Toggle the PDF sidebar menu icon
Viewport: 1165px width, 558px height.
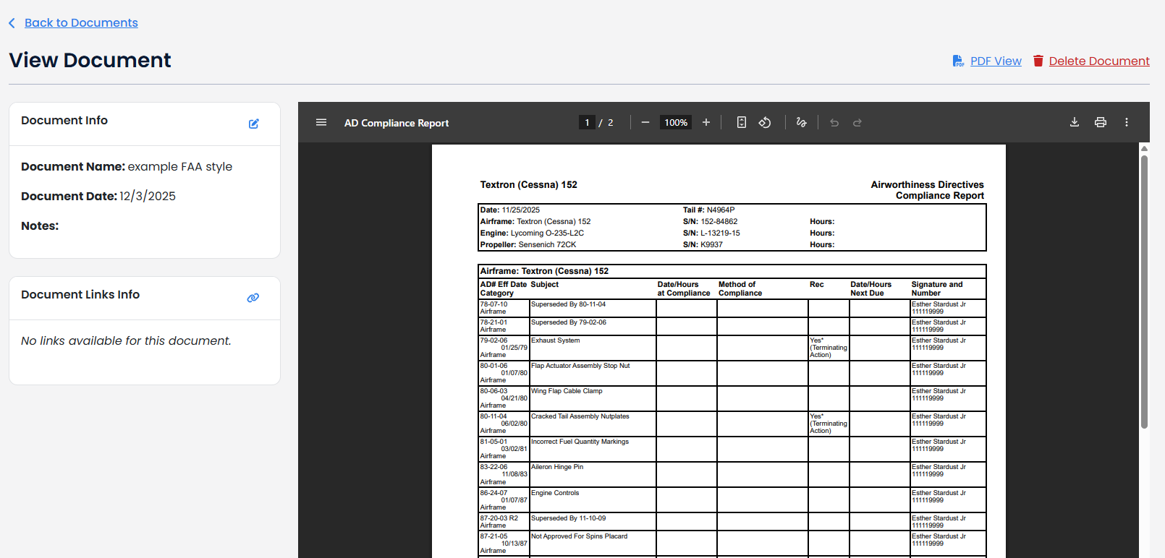coord(321,123)
